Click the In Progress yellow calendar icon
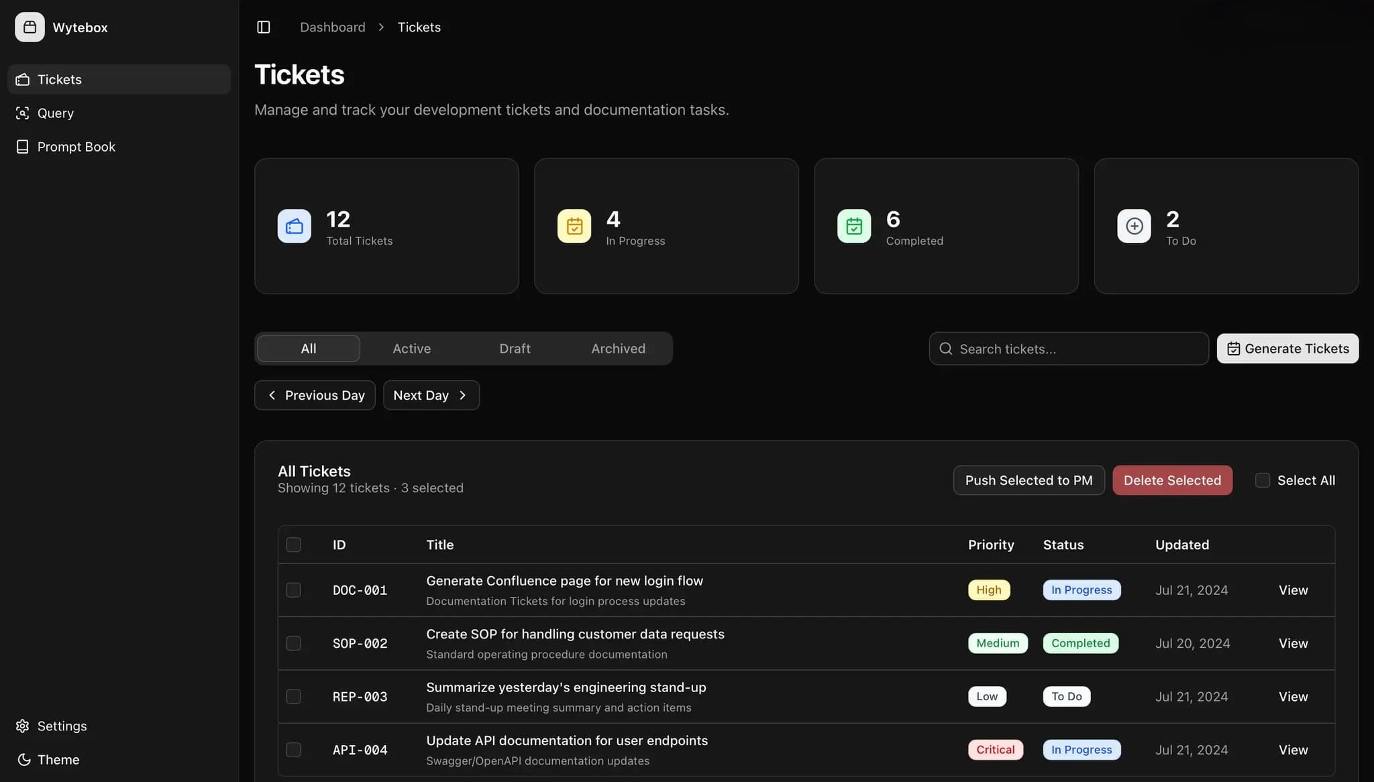This screenshot has height=782, width=1374. [574, 226]
